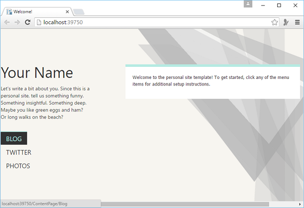
Task: Click the browser back arrow
Action: click(x=7, y=22)
